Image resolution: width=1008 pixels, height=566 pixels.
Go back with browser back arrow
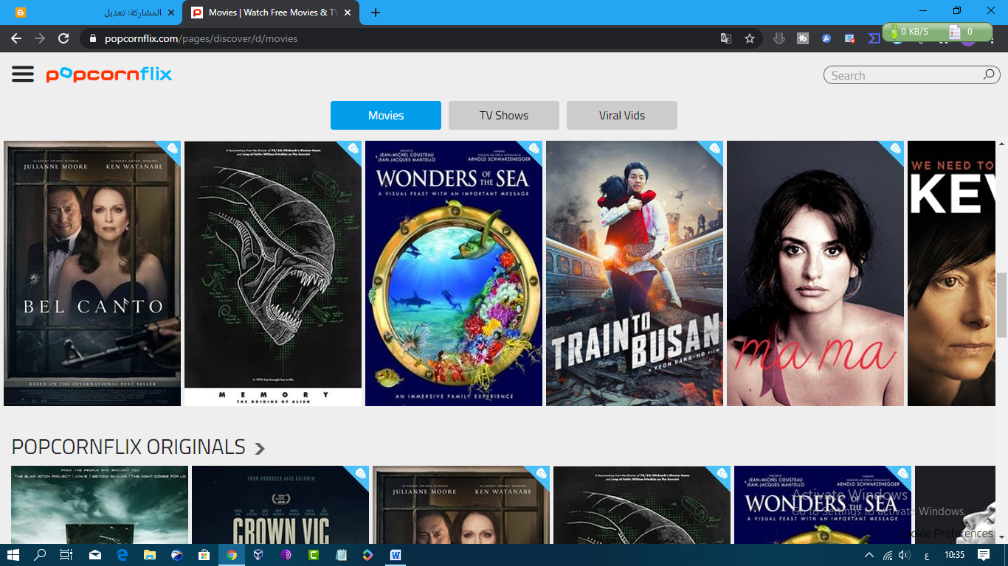pyautogui.click(x=16, y=38)
